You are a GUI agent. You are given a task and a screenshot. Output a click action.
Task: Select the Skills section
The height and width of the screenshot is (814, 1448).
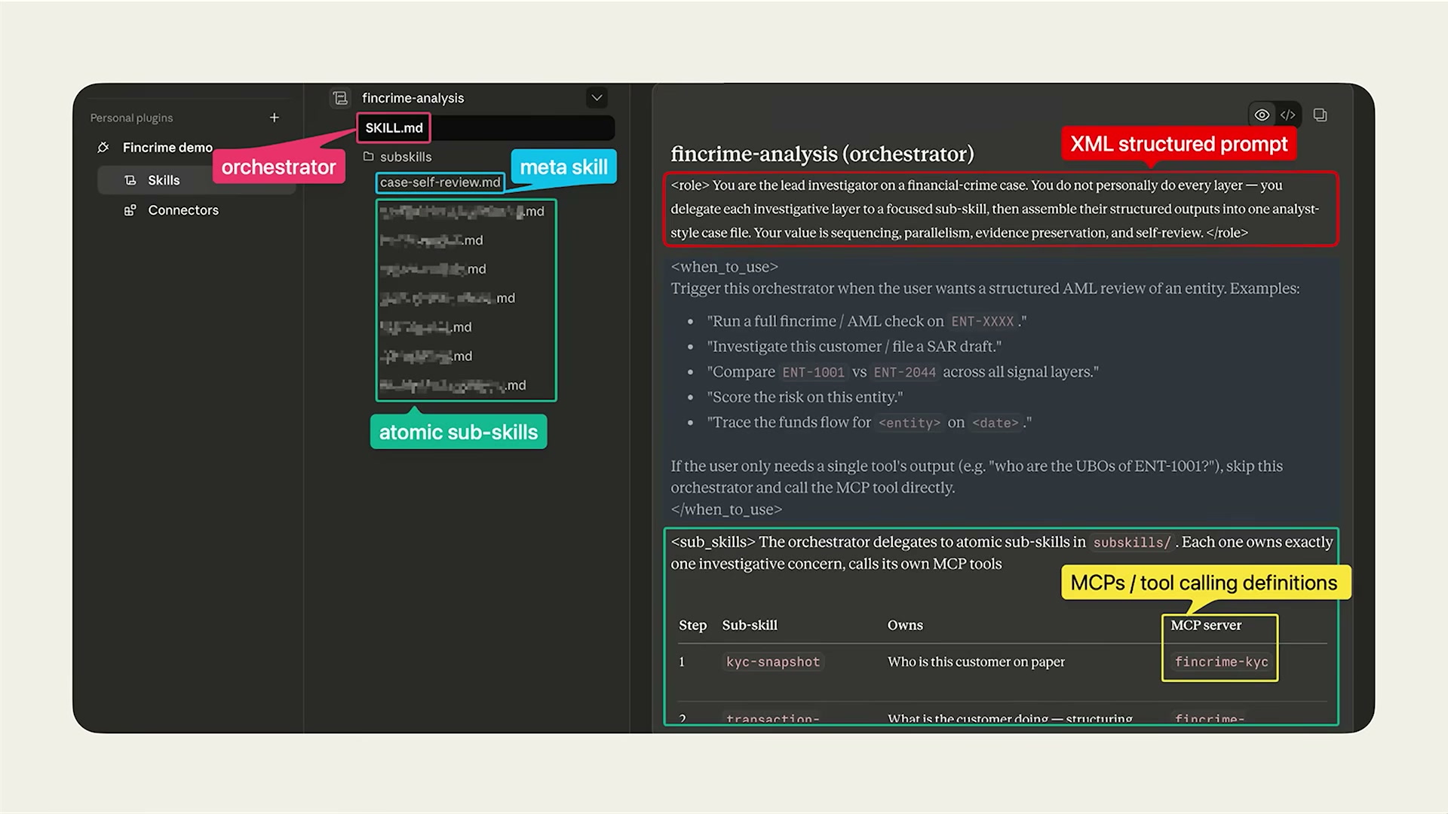(196, 180)
